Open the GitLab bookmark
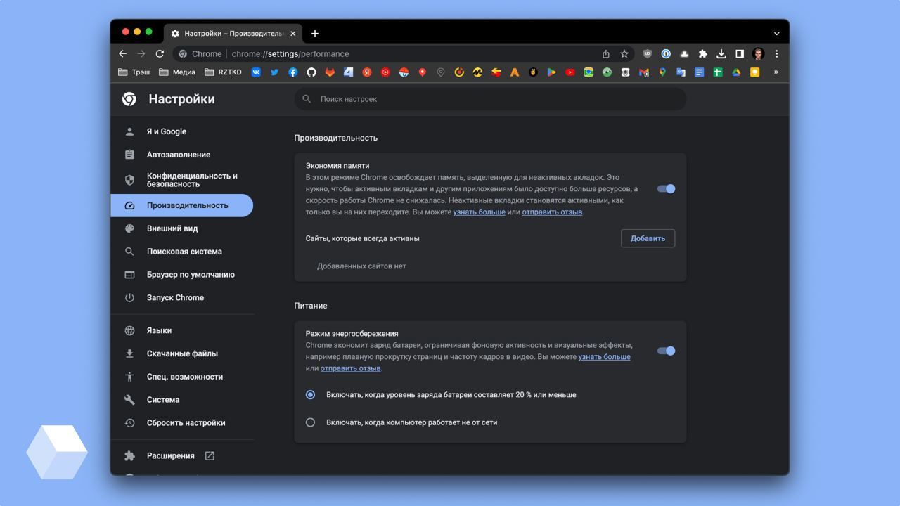This screenshot has width=900, height=506. [330, 72]
